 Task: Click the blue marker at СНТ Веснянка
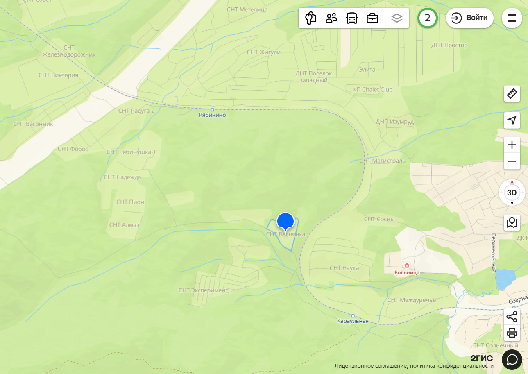coord(286,222)
